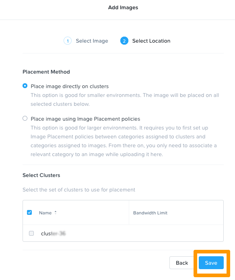Click the Back button
This screenshot has width=235, height=280.
pyautogui.click(x=182, y=263)
